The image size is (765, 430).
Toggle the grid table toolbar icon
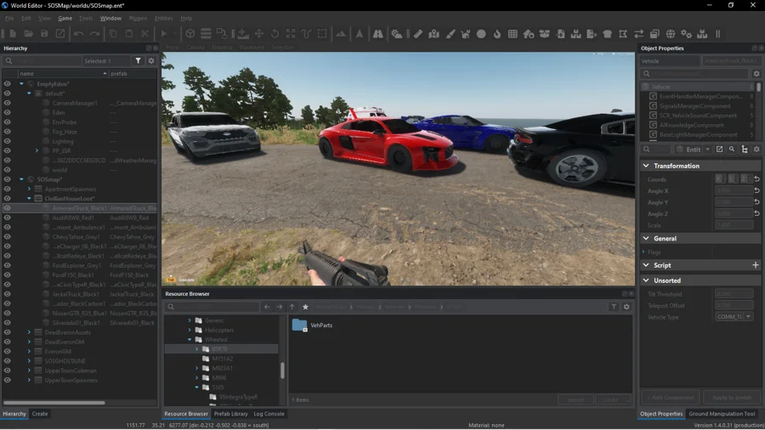[x=513, y=34]
